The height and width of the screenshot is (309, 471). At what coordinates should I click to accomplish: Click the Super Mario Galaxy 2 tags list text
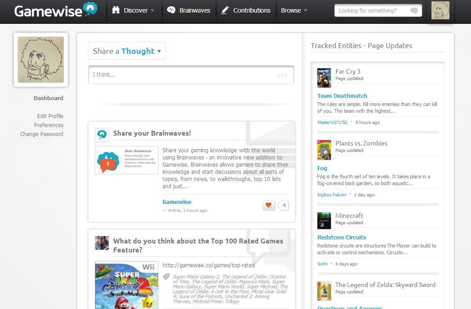point(230,289)
